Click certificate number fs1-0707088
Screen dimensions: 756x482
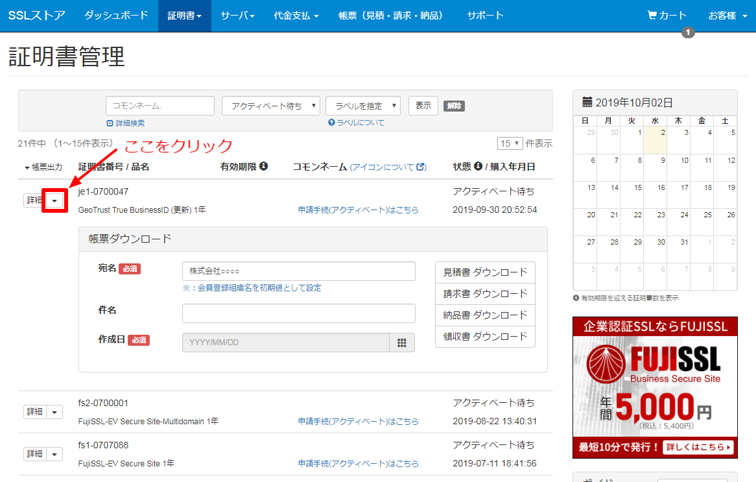[x=103, y=445]
